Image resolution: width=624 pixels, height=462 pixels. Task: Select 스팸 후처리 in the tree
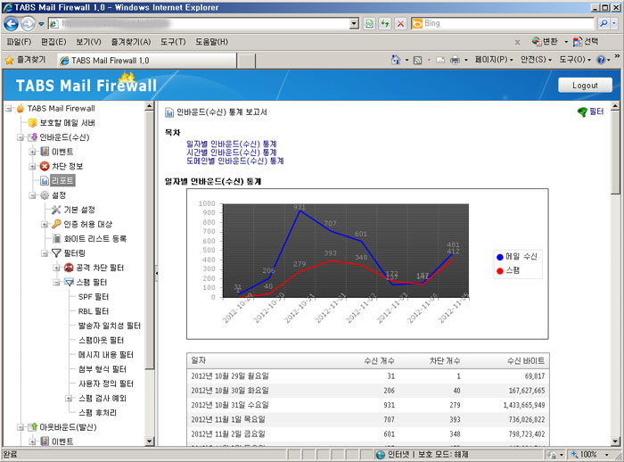tap(97, 413)
